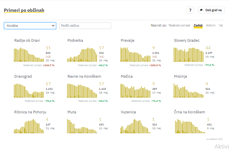Open the Koroška region dropdown
This screenshot has height=149, width=229.
click(30, 26)
